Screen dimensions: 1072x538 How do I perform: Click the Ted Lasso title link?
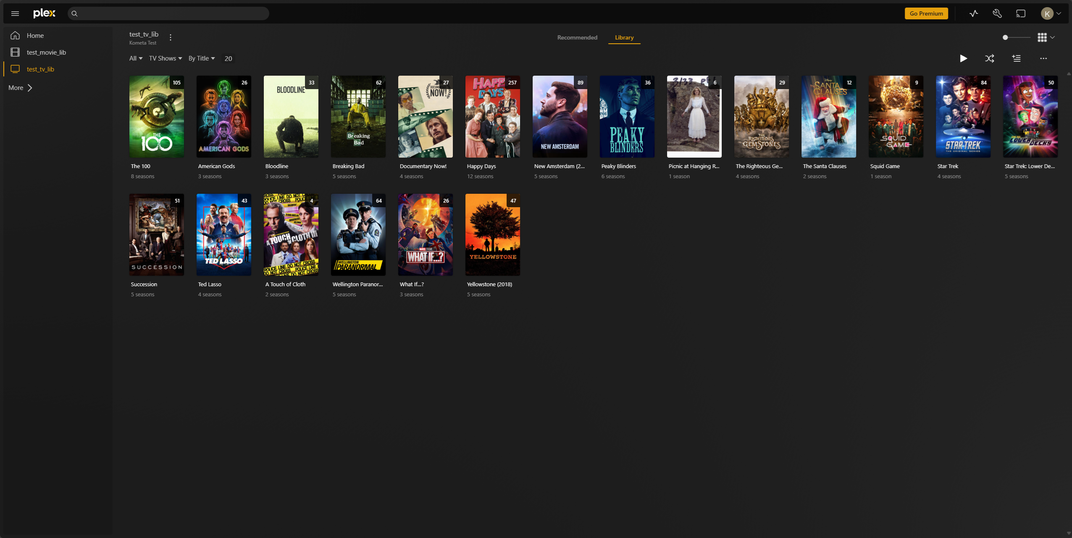(210, 285)
